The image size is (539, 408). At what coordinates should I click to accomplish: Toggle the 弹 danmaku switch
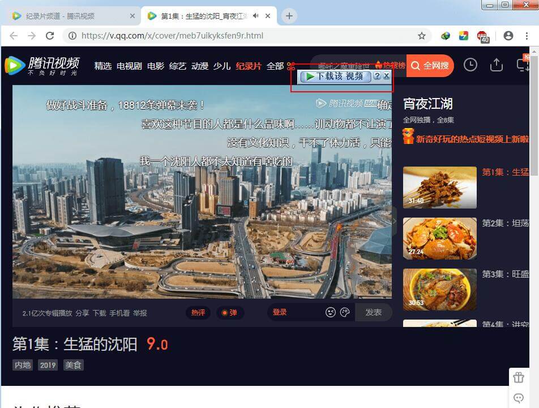(x=229, y=313)
